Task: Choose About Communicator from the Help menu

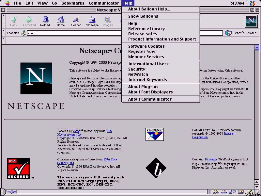Action: pyautogui.click(x=161, y=99)
